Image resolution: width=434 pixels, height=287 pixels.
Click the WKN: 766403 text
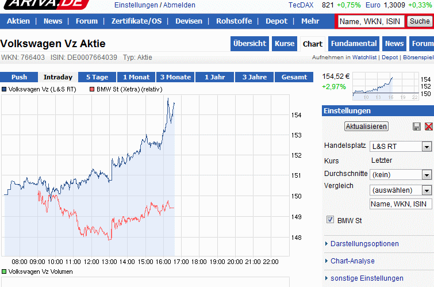pyautogui.click(x=23, y=58)
